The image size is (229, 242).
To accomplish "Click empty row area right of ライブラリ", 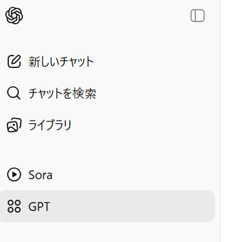I will (143, 125).
